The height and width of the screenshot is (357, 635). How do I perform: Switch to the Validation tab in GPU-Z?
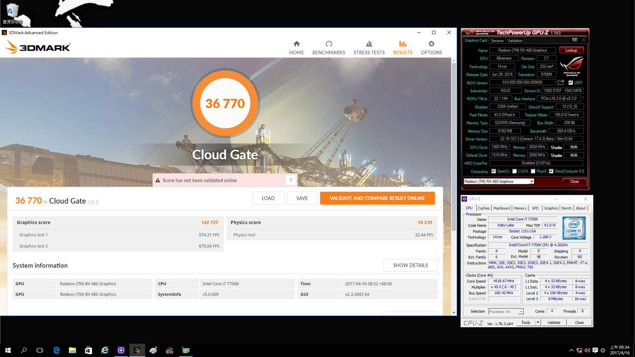[515, 41]
